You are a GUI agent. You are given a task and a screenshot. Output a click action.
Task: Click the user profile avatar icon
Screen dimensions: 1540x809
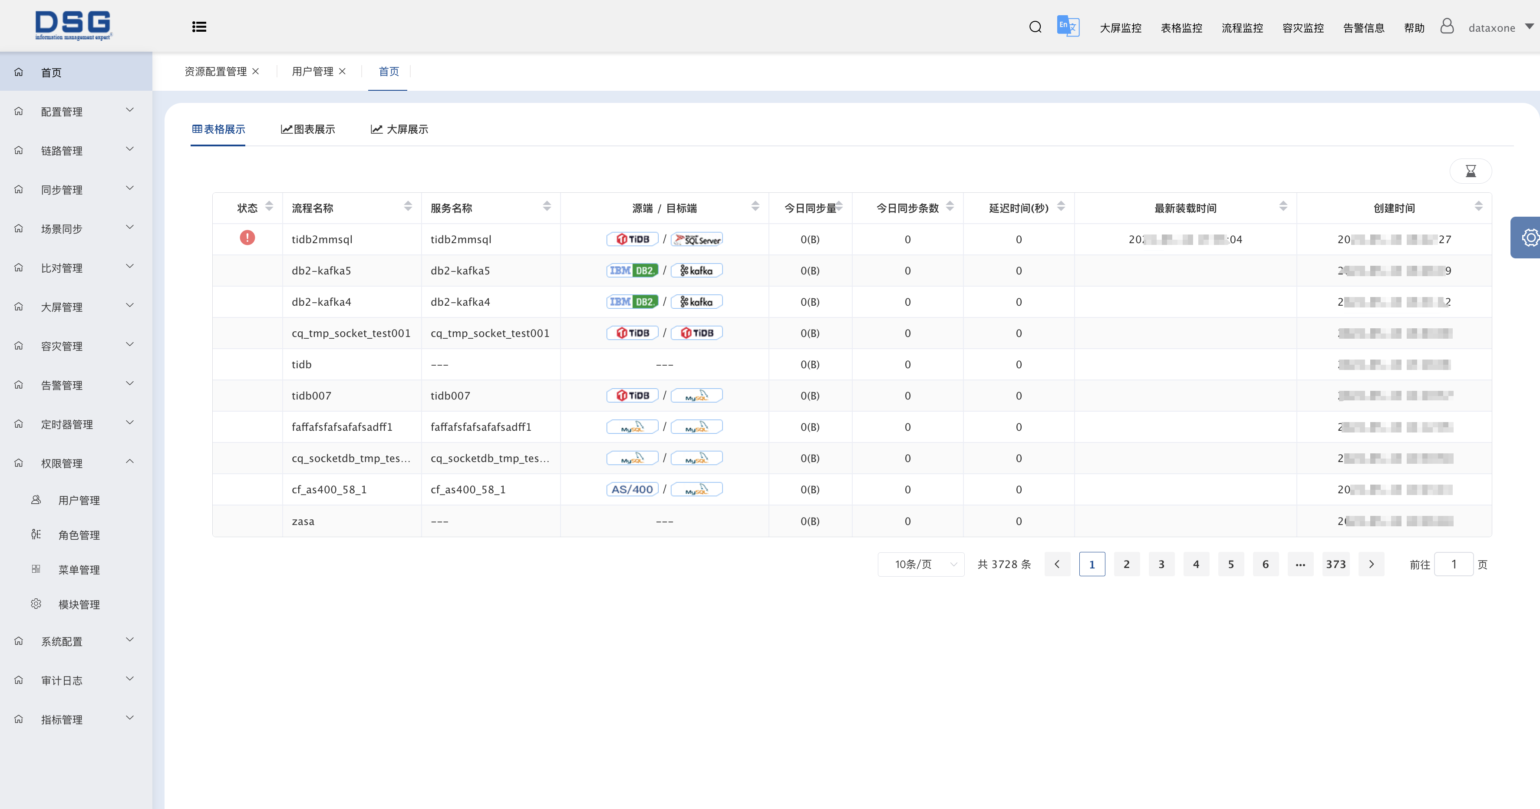pyautogui.click(x=1446, y=26)
